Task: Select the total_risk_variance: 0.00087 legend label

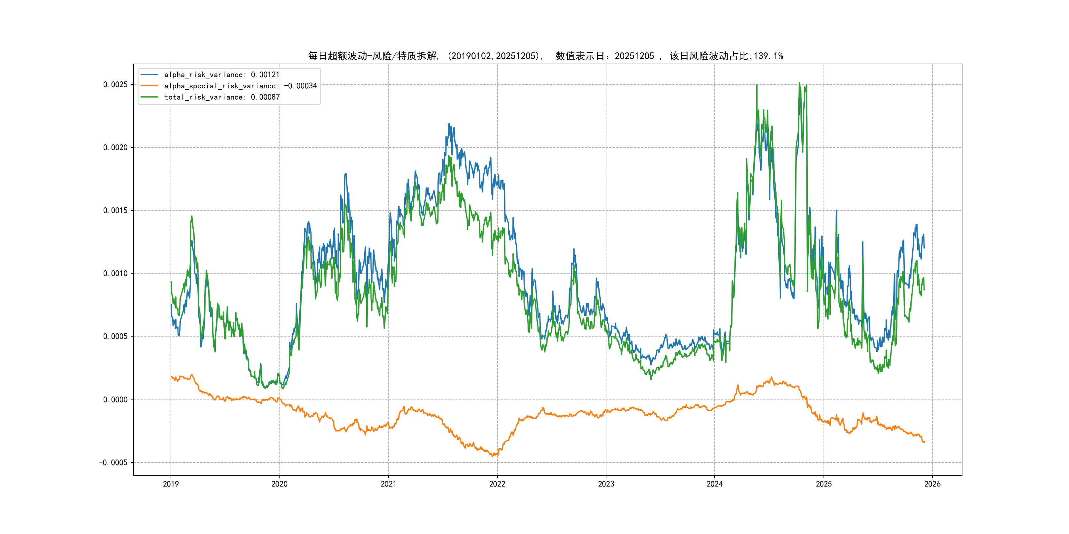Action: pos(222,97)
